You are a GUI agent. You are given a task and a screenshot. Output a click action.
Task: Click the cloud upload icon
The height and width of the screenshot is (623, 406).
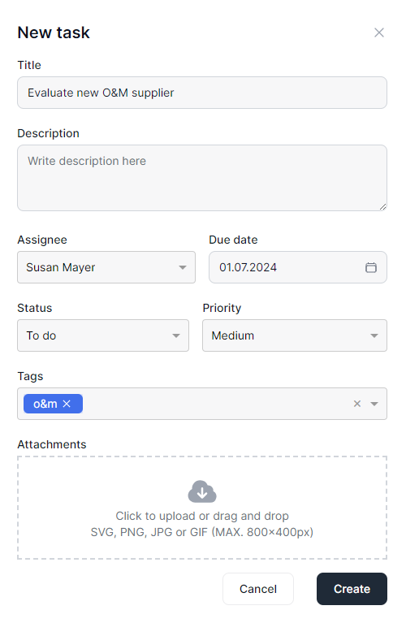coord(202,491)
